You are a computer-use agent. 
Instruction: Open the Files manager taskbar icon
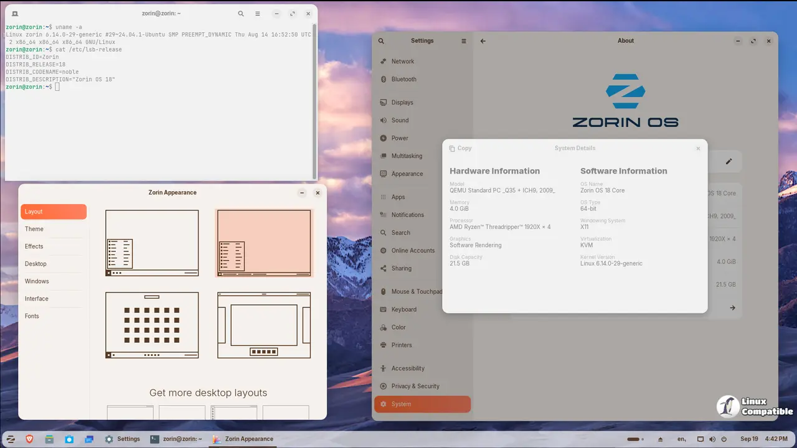pos(49,439)
